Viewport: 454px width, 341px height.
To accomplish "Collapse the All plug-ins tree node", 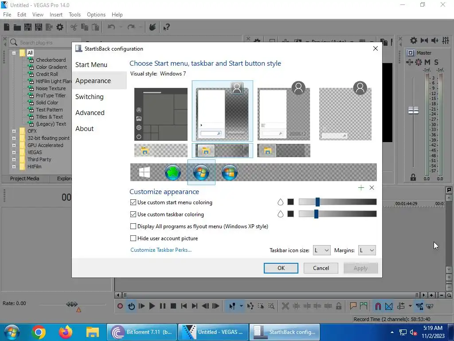I will tap(14, 53).
